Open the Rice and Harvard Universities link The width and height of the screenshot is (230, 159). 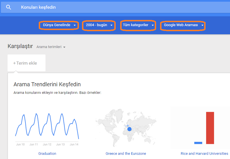(204, 154)
